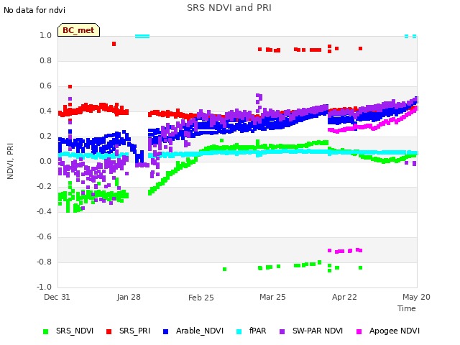460x345 pixels.
Task: Toggle the SW-PAR NDVI series label
Action: 318,331
